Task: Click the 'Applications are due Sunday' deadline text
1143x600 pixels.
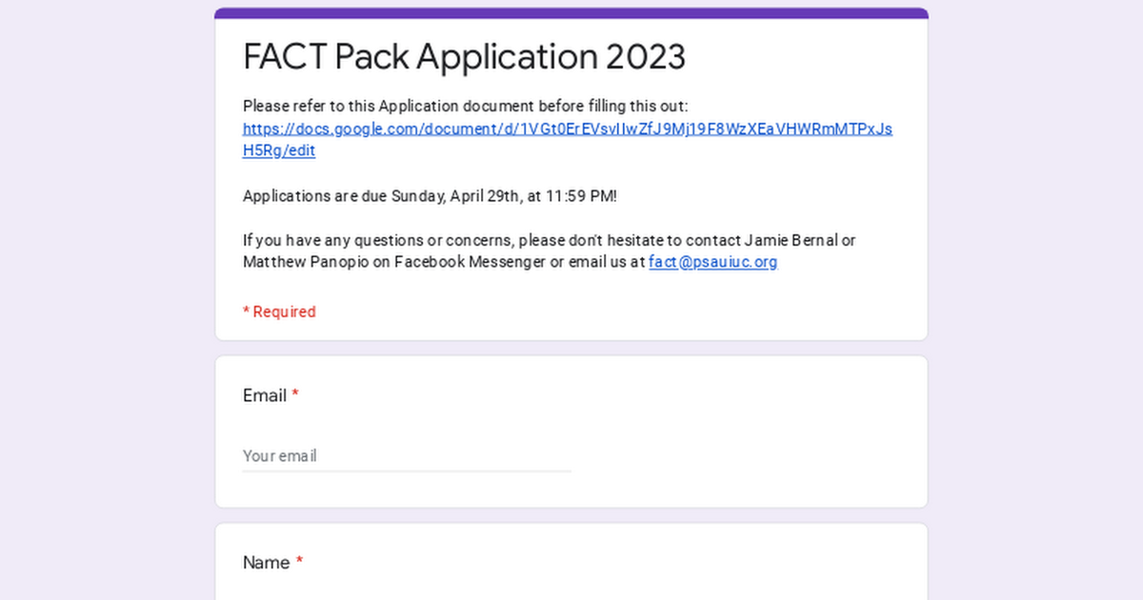Action: tap(381, 196)
